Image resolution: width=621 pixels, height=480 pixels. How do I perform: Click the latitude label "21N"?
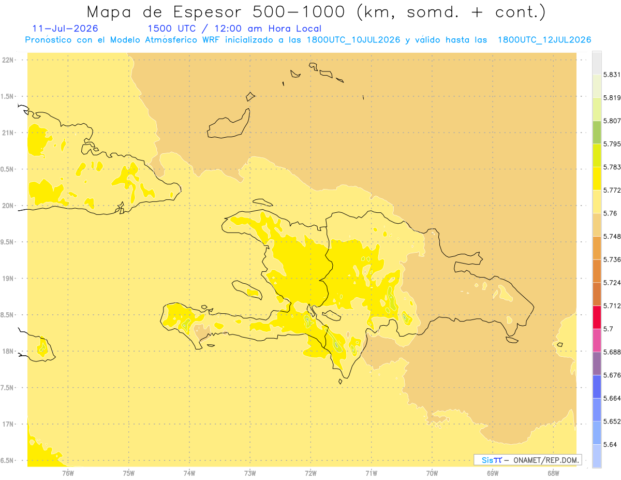[x=8, y=133]
